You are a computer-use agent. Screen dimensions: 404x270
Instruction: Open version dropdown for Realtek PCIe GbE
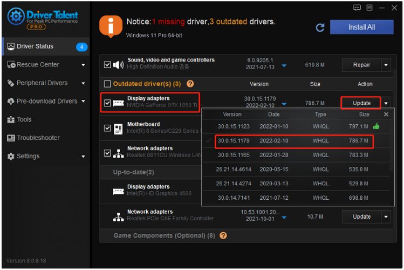click(284, 218)
